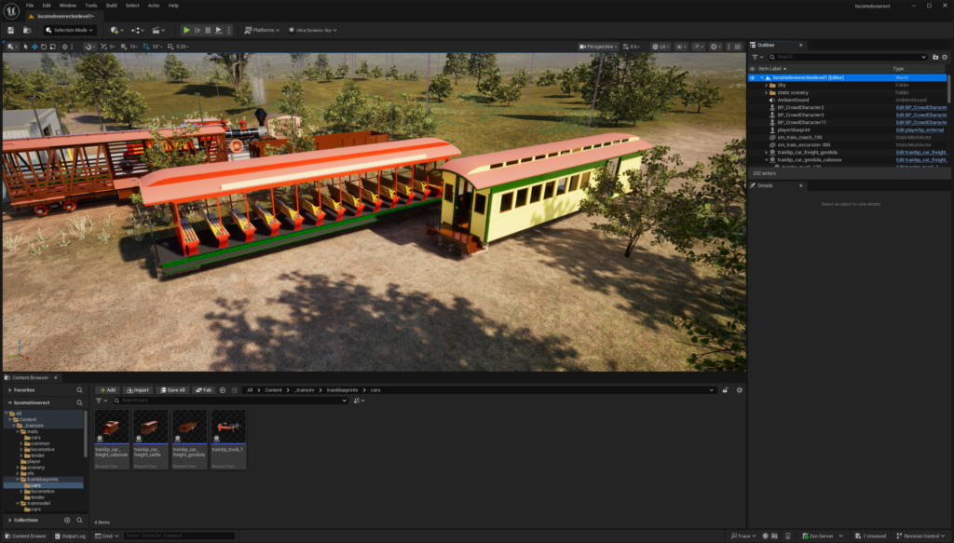
Task: Click the Outliner filter icon
Action: point(756,57)
